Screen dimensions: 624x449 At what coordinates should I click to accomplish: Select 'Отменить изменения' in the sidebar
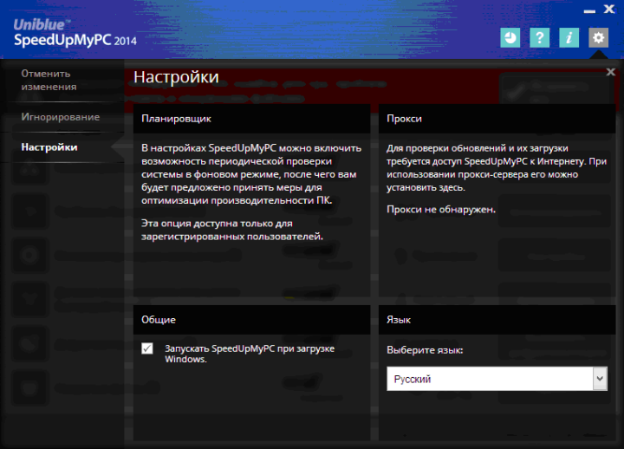(49, 80)
